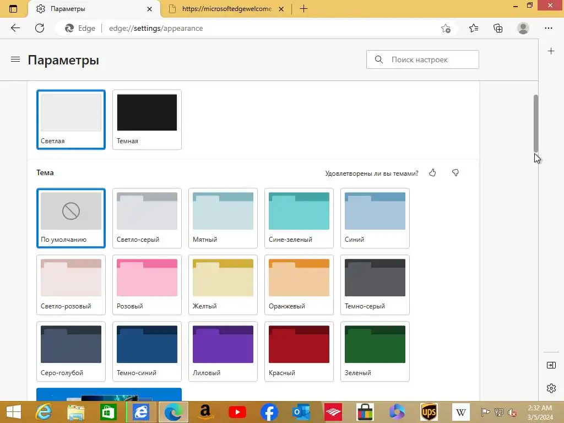Open Wikipedia shortcut in taskbar

pyautogui.click(x=461, y=412)
